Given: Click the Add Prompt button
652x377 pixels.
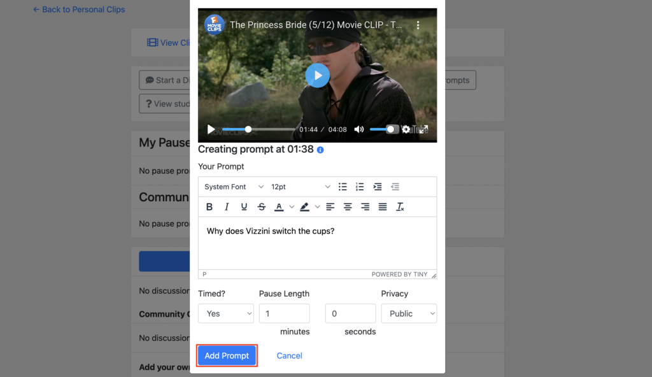Looking at the screenshot, I should [227, 356].
